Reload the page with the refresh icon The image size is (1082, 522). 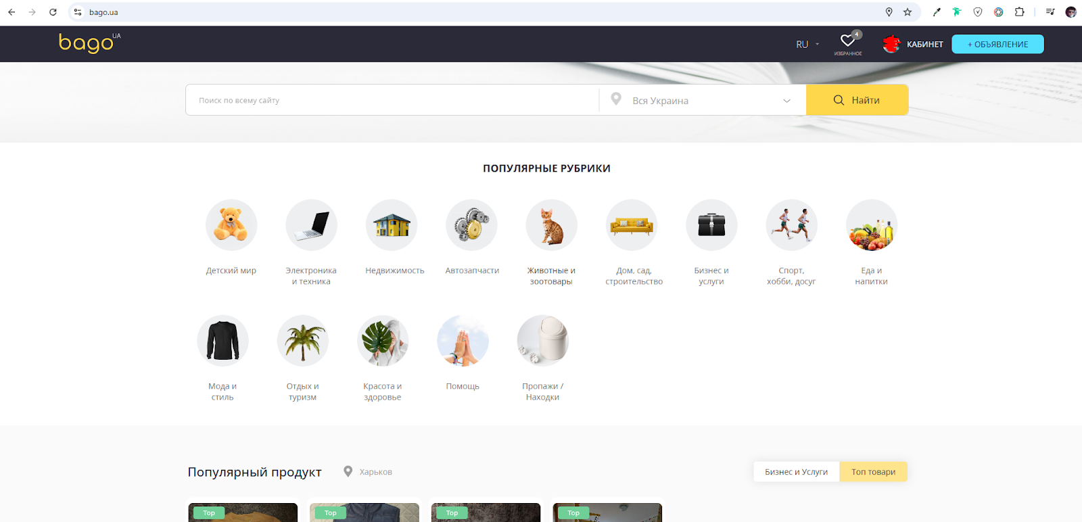53,12
